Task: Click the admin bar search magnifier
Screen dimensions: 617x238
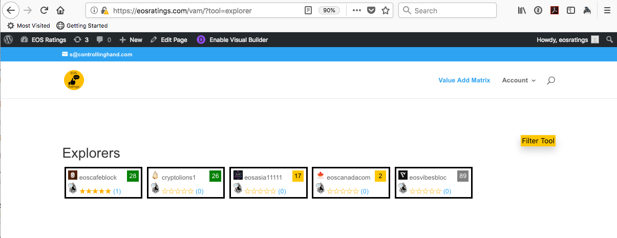Action: tap(609, 39)
